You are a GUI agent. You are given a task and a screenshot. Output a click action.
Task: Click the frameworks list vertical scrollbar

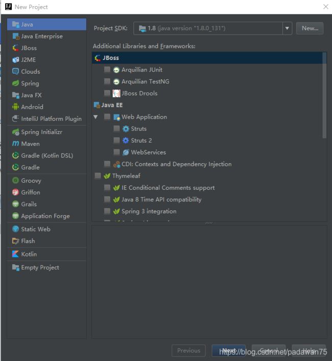pyautogui.click(x=324, y=96)
